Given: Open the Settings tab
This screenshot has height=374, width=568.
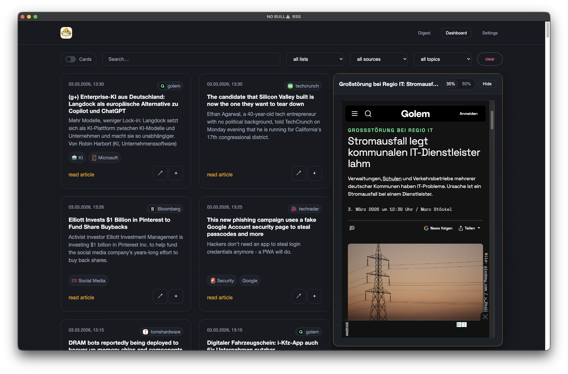Looking at the screenshot, I should 490,33.
